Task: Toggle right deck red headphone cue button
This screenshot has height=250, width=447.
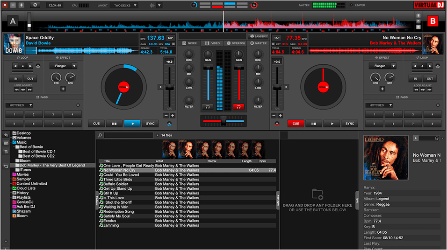Action: pos(238,107)
